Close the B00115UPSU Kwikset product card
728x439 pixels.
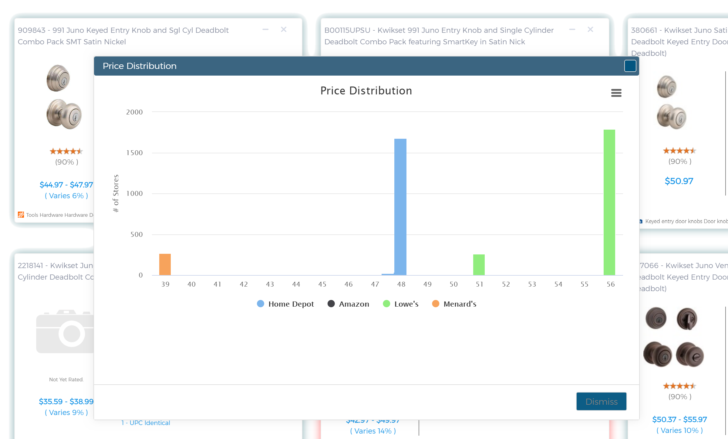click(590, 29)
